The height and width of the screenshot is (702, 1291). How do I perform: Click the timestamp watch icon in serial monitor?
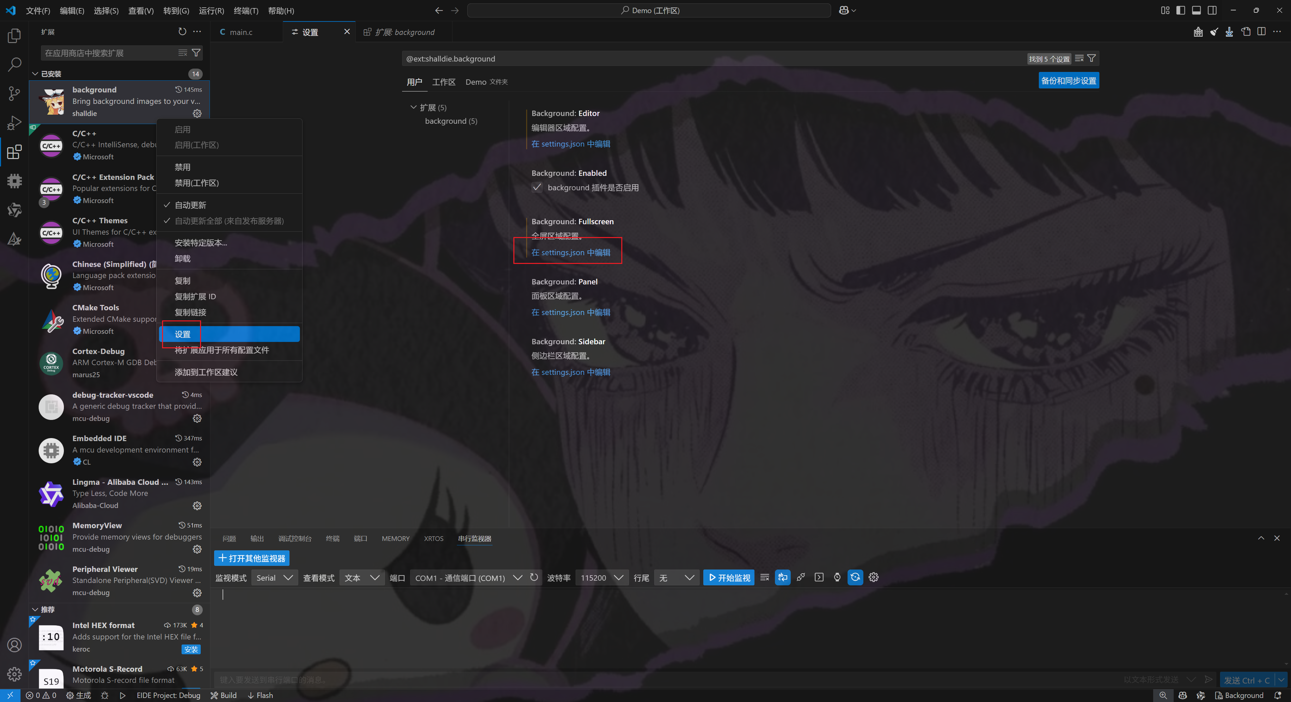[837, 577]
